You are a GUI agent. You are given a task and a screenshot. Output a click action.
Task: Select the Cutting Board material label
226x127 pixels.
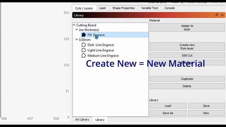(86, 25)
